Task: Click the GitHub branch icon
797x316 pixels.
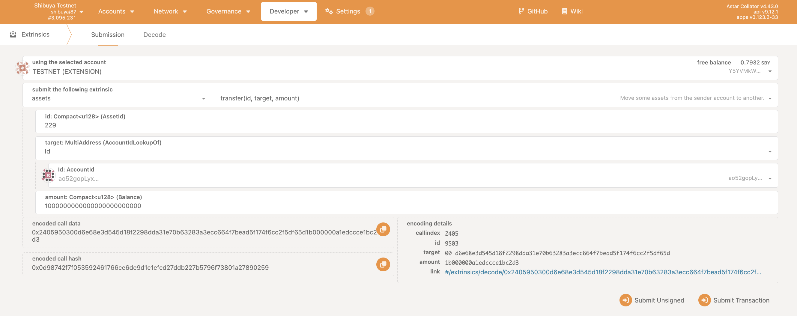Action: [521, 11]
